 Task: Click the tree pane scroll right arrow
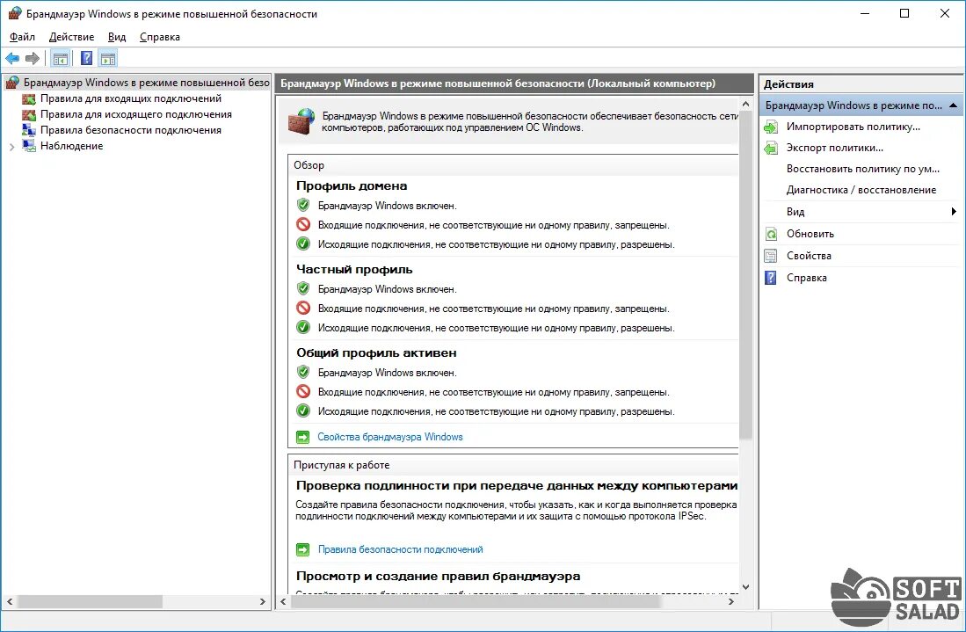click(263, 601)
